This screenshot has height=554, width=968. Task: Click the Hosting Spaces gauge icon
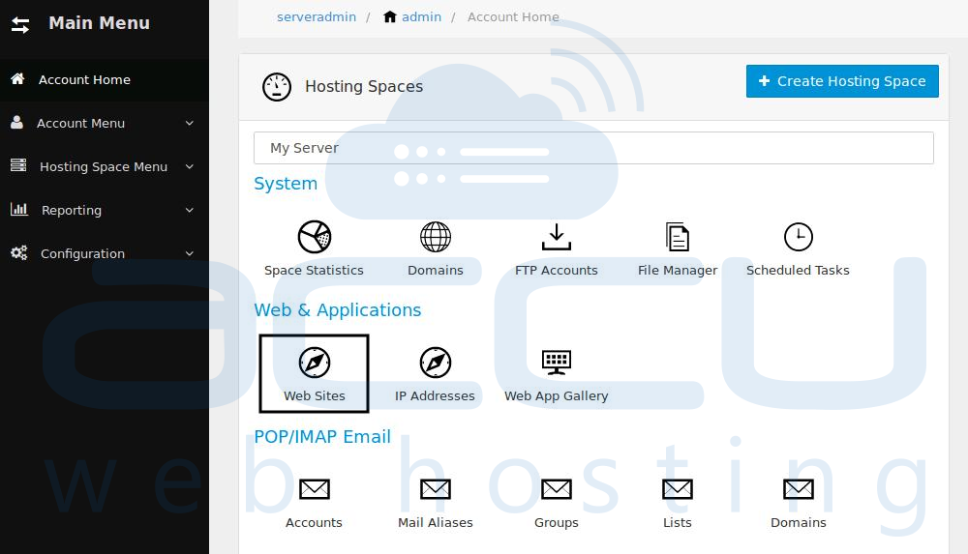[277, 87]
